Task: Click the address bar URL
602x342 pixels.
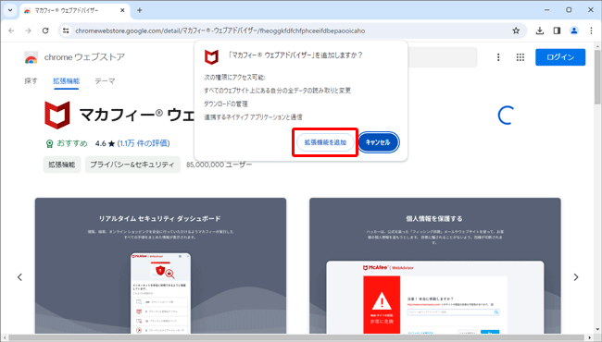Action: tap(219, 31)
